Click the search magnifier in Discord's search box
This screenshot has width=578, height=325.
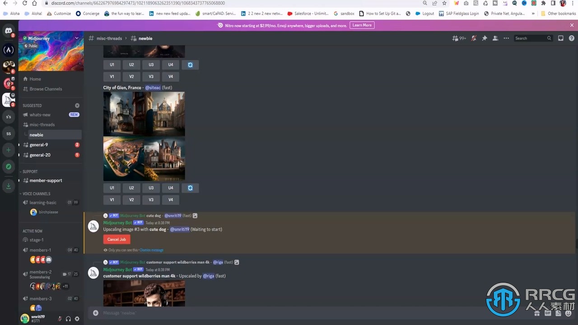point(549,38)
